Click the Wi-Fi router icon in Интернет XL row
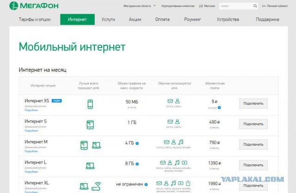Screen dimensions: 296x193 [96, 186]
